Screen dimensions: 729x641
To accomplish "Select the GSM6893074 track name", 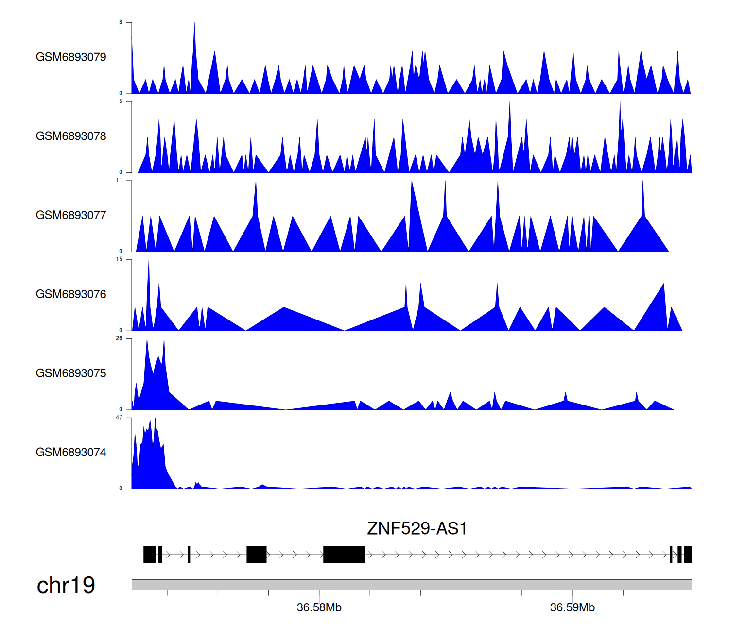I will point(71,453).
